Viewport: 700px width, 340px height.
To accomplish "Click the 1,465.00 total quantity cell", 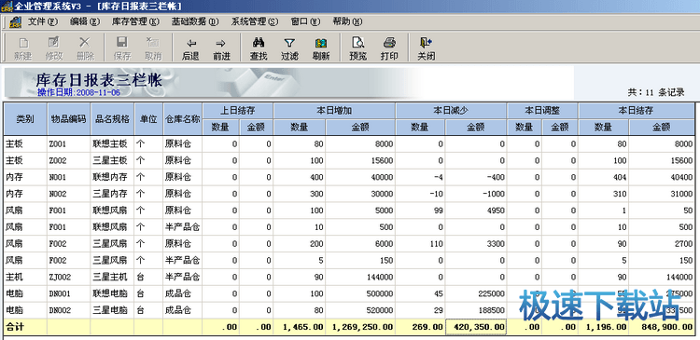I will [x=300, y=327].
